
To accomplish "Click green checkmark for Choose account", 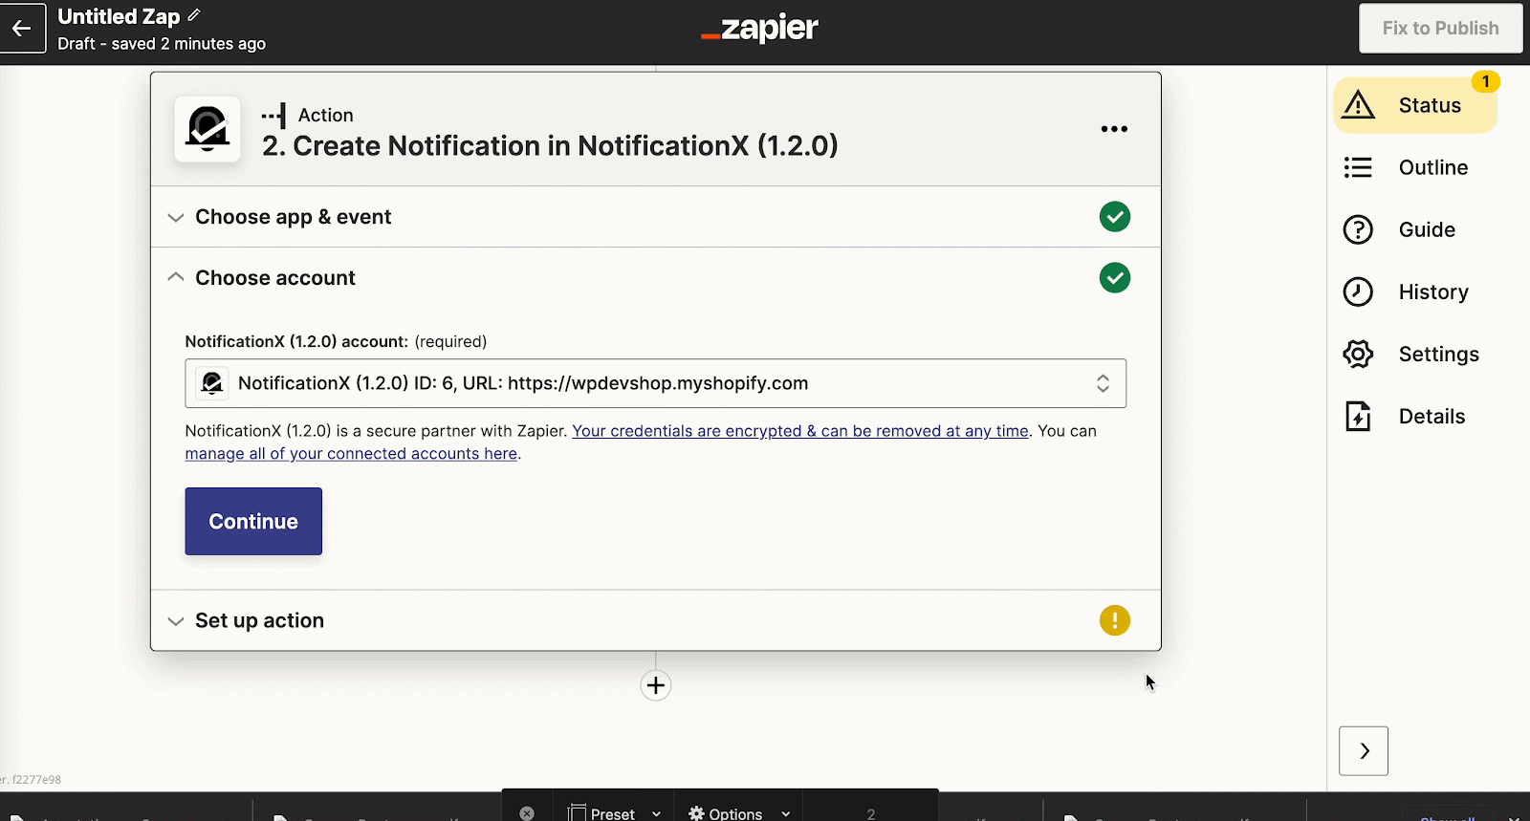I will (1114, 278).
